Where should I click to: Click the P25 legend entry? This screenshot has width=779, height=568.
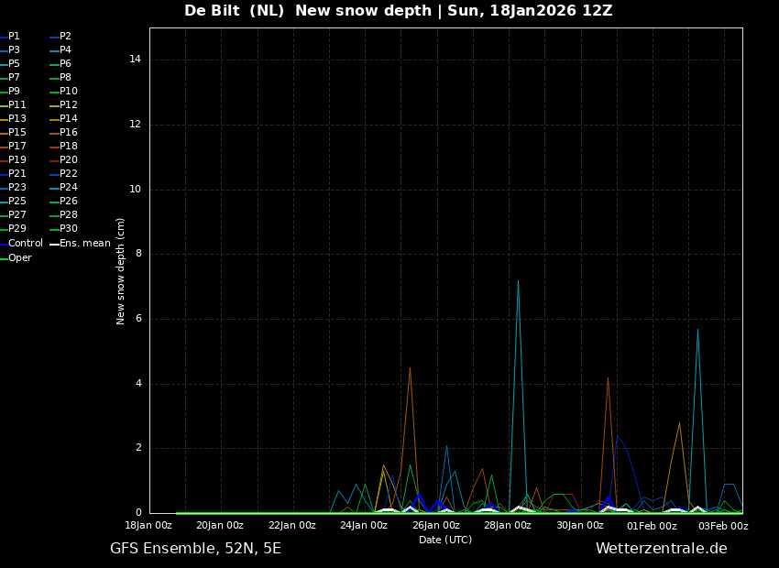point(13,201)
